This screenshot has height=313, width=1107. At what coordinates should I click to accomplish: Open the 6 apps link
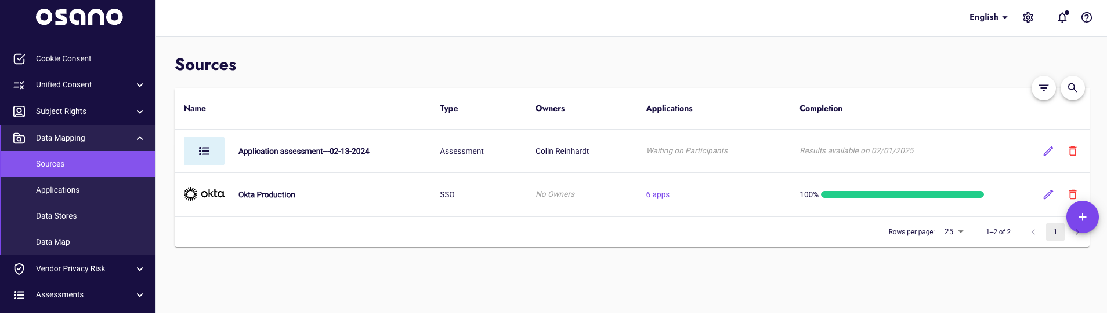point(657,194)
